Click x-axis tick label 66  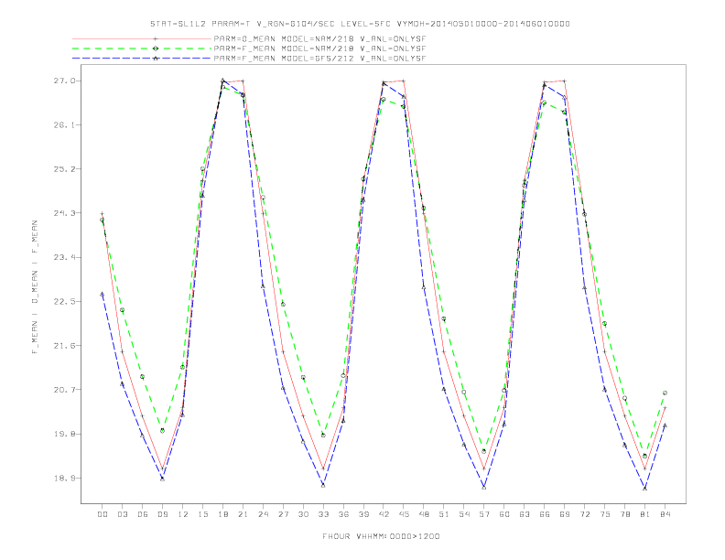545,514
